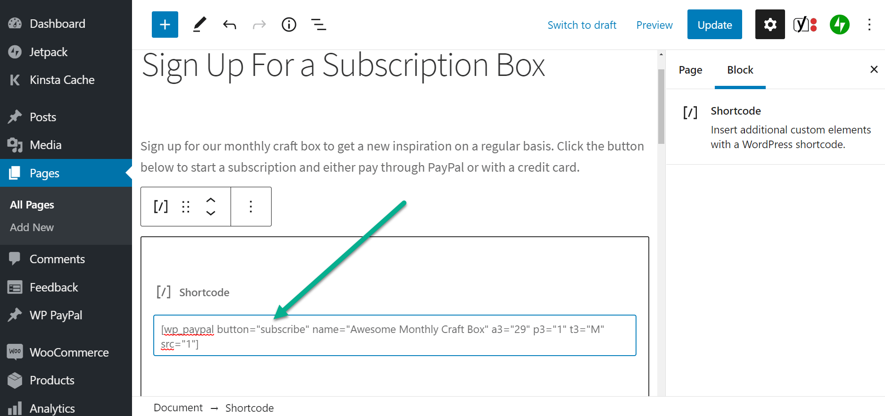Open the pencil edit tools

pyautogui.click(x=199, y=25)
